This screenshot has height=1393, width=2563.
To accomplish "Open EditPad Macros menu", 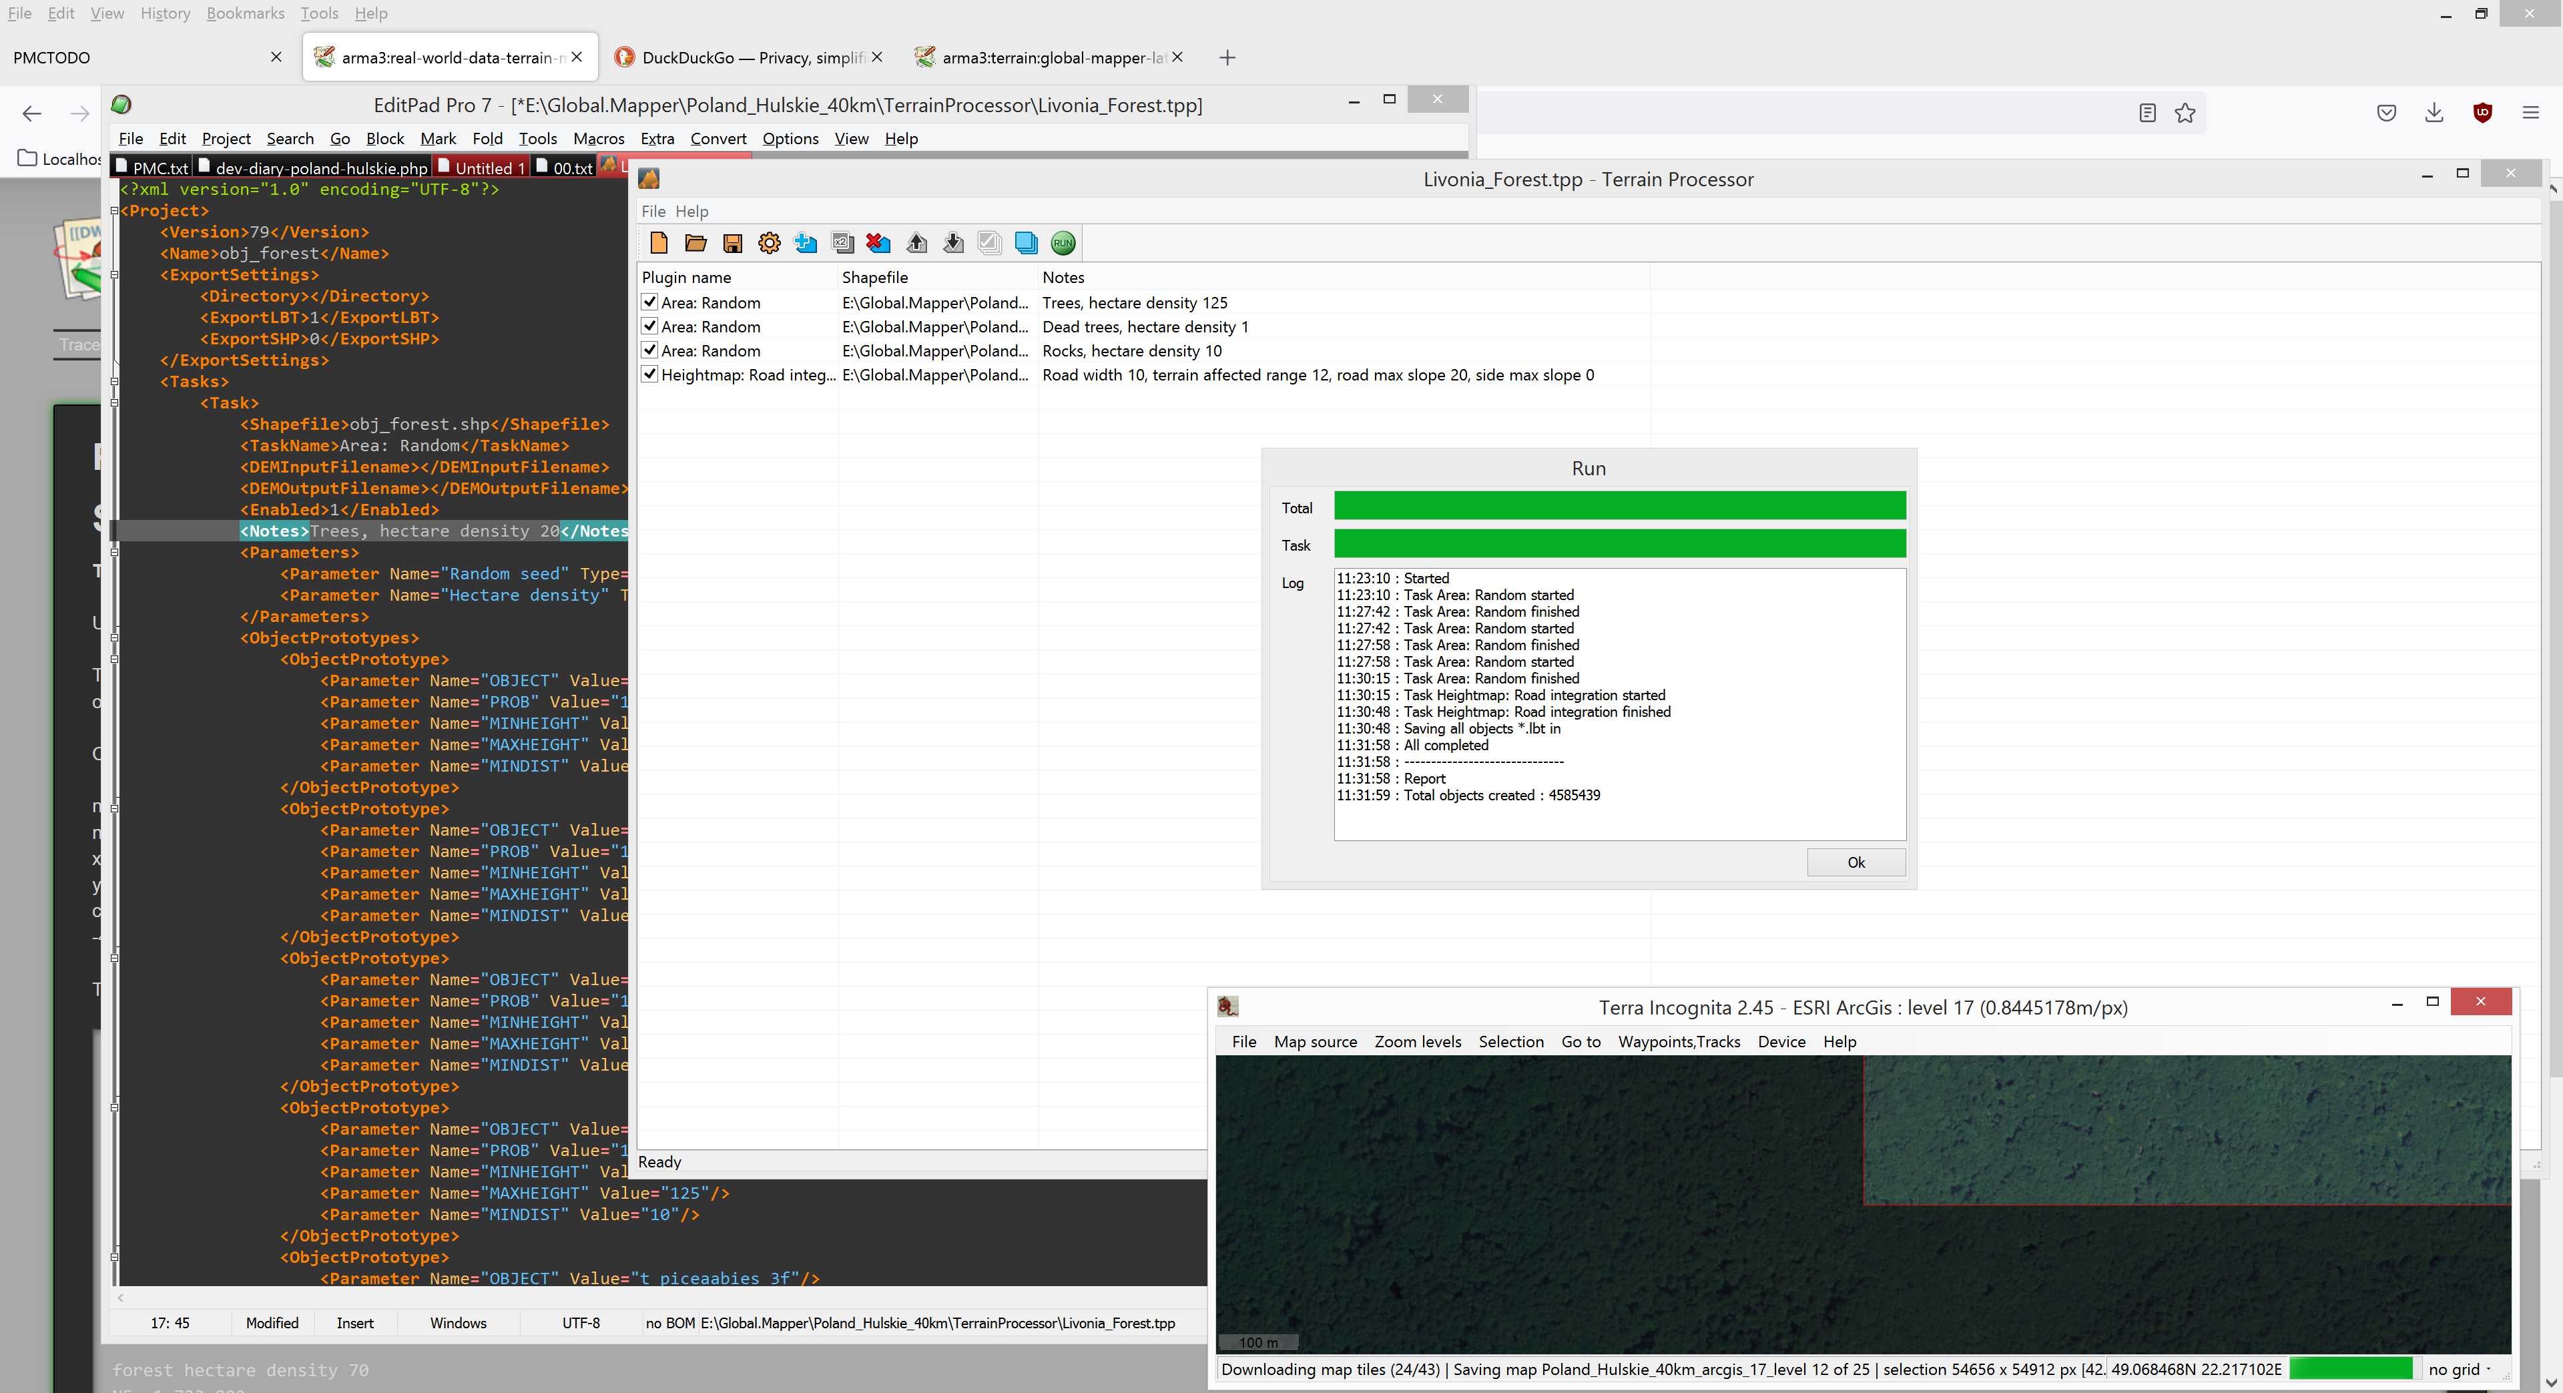I will point(599,138).
